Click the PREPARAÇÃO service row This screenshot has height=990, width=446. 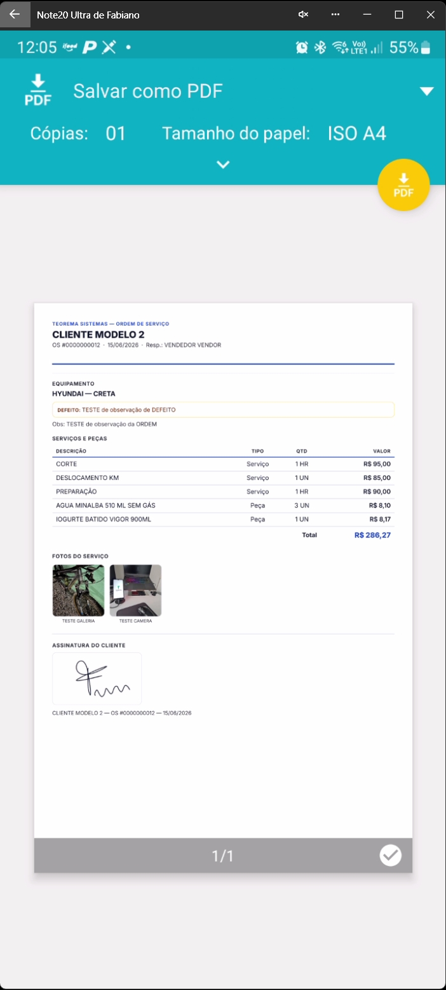point(223,492)
